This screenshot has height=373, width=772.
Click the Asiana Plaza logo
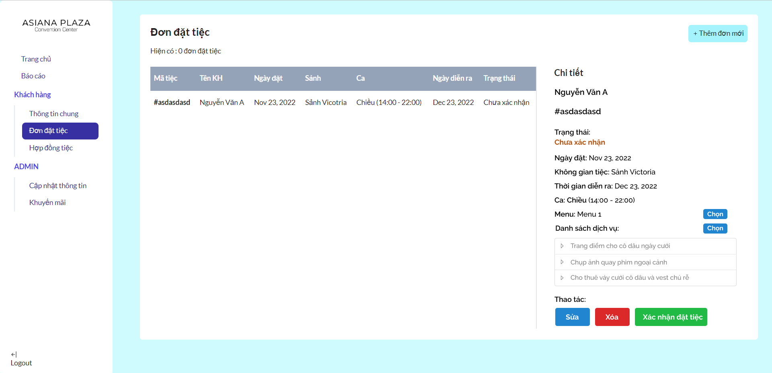(56, 25)
